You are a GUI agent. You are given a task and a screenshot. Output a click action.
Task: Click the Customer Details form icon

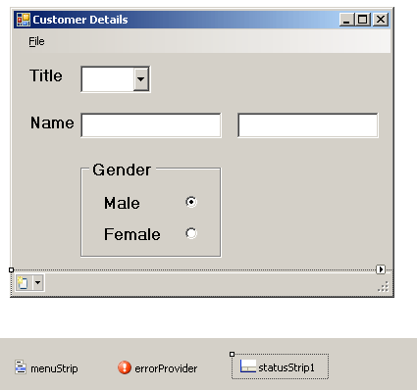(24, 20)
